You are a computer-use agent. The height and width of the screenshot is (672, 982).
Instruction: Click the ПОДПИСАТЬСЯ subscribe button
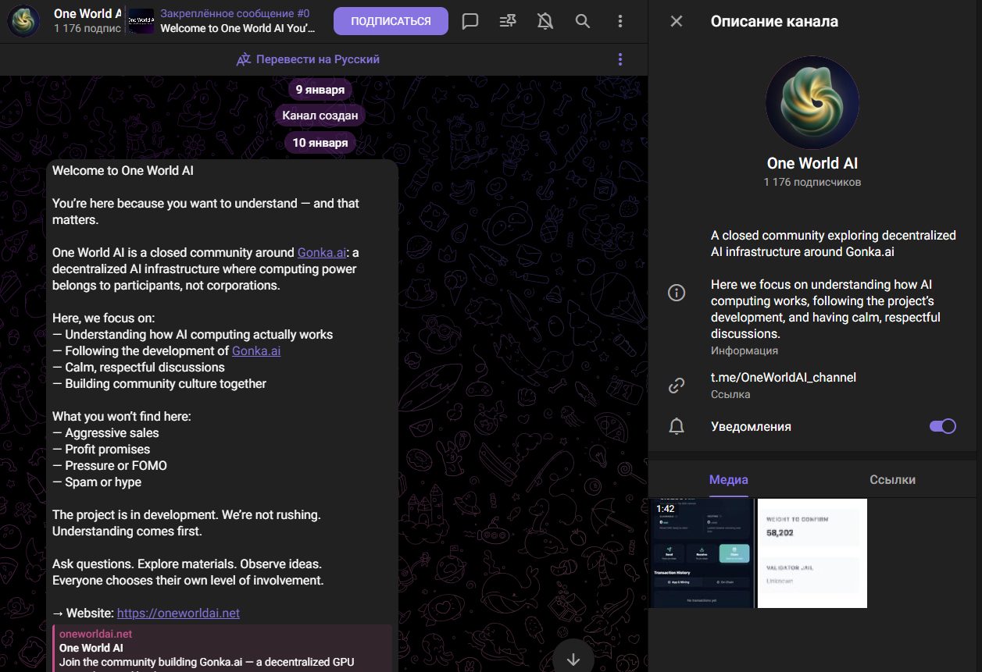coord(391,22)
